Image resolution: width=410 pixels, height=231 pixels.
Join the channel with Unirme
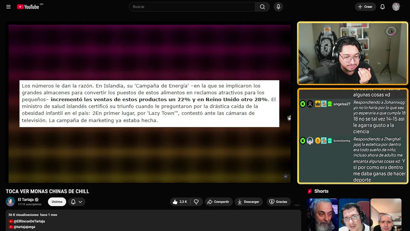pyautogui.click(x=57, y=202)
